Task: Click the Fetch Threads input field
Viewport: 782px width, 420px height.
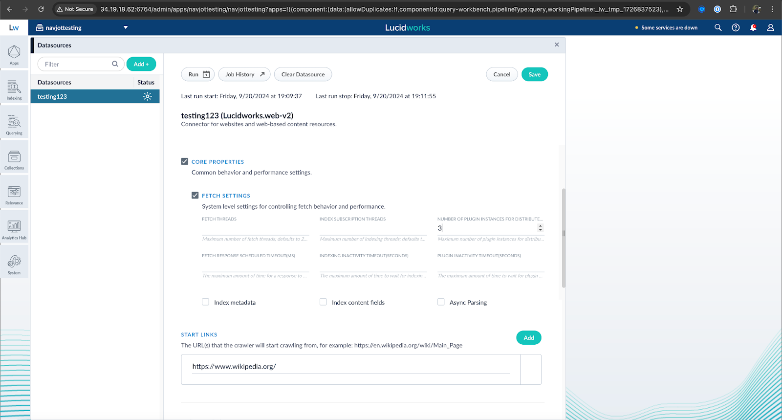Action: point(255,229)
